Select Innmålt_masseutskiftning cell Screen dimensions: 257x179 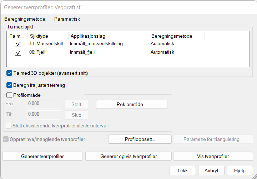point(96,44)
